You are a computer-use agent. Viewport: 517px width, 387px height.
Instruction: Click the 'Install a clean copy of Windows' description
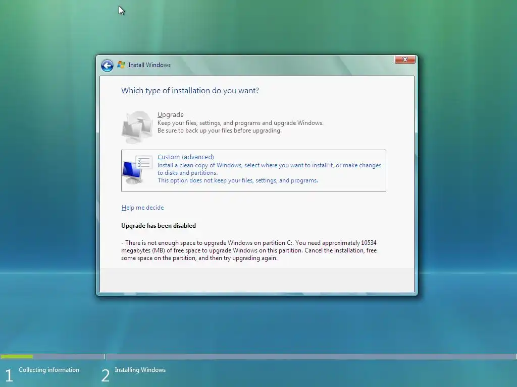[269, 169]
